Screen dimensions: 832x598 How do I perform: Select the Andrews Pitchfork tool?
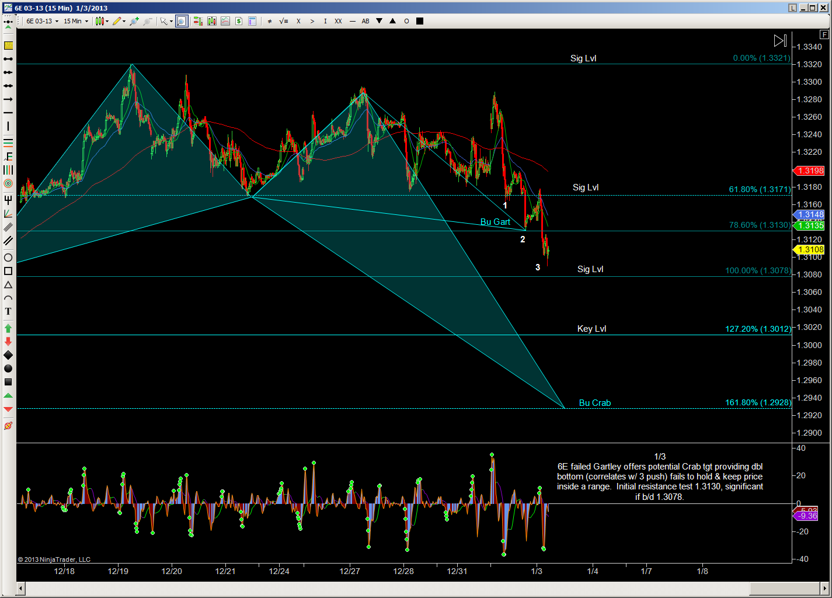8,200
